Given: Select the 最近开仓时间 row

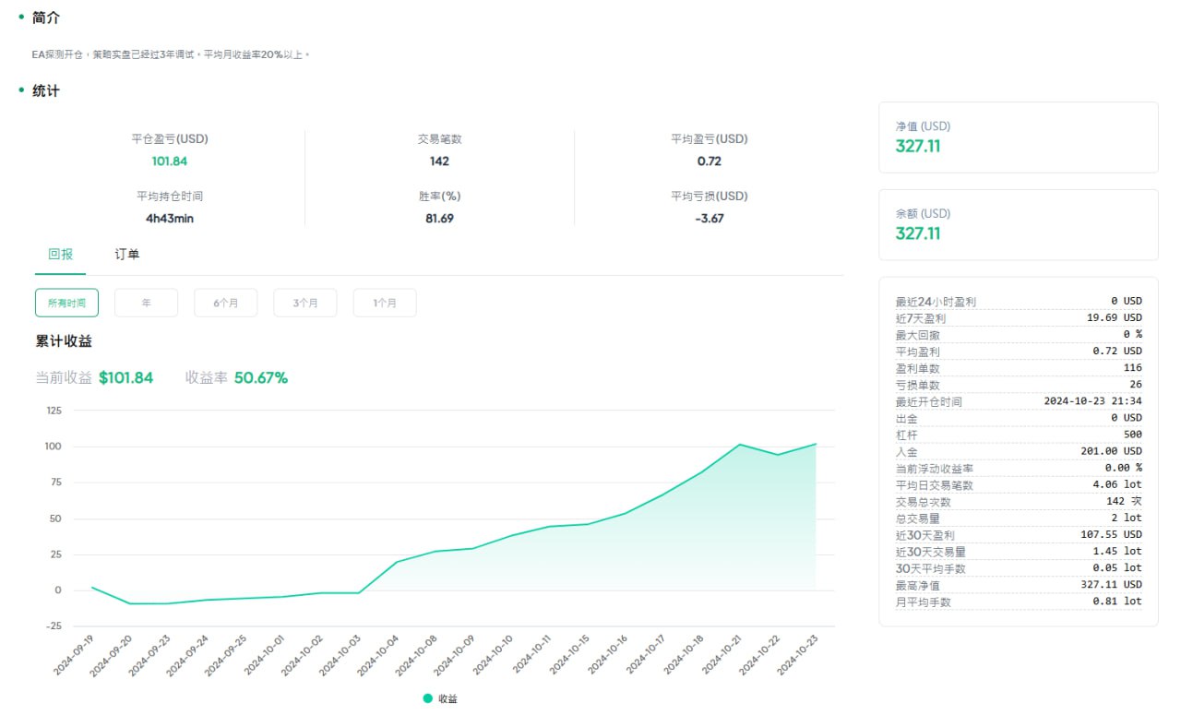Looking at the screenshot, I should [1018, 401].
